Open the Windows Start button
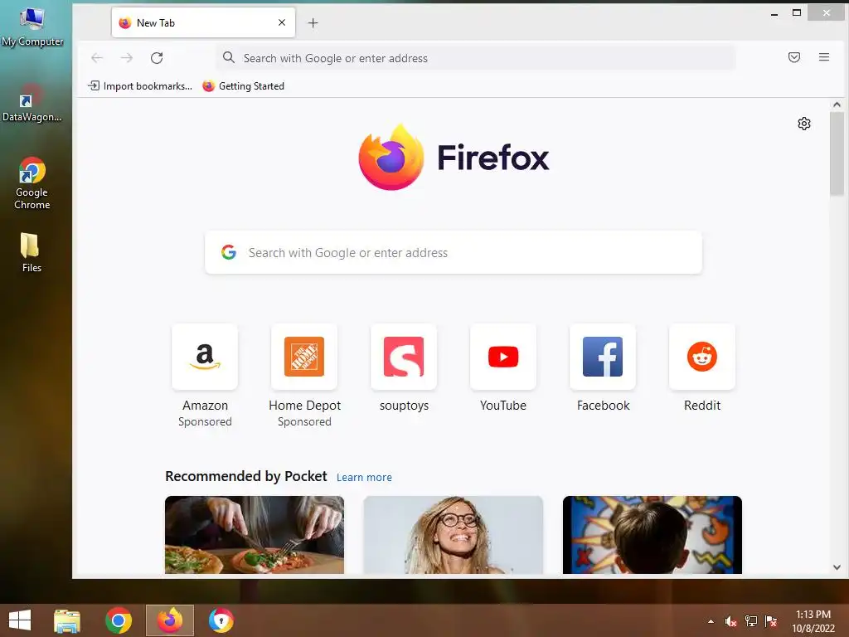The image size is (849, 637). click(20, 620)
